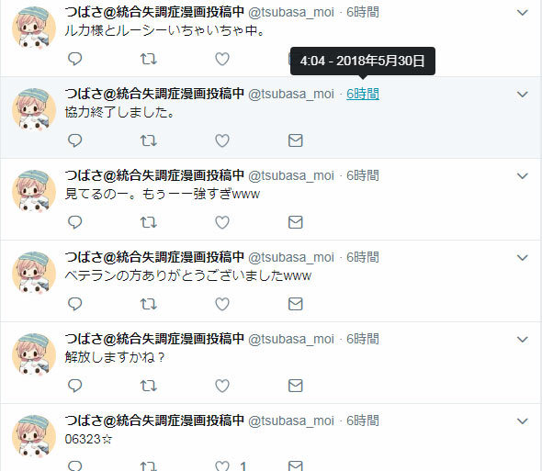Click avatar beside 見てるのー tweet
The width and height of the screenshot is (542, 471).
(34, 191)
